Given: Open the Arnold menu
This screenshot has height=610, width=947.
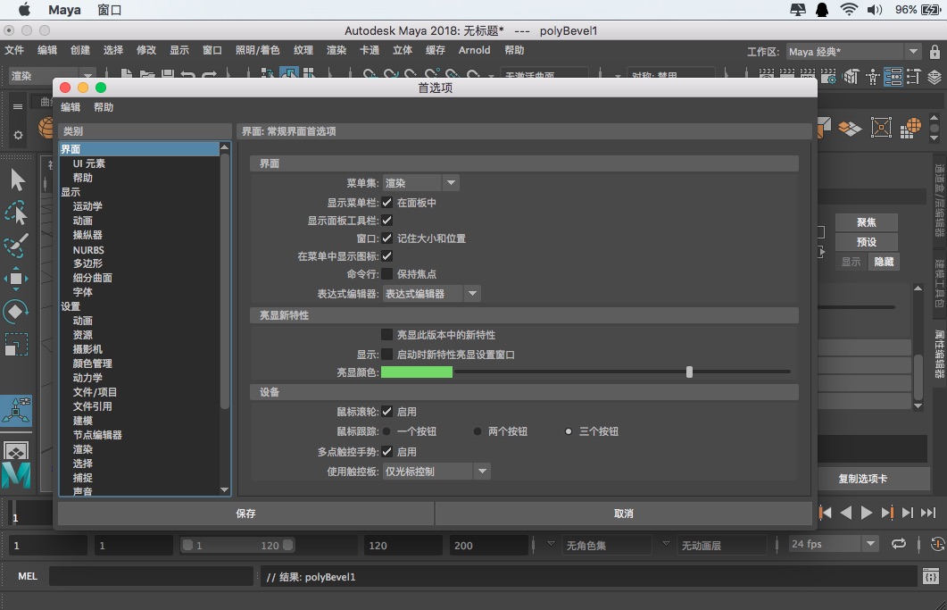Looking at the screenshot, I should [474, 51].
